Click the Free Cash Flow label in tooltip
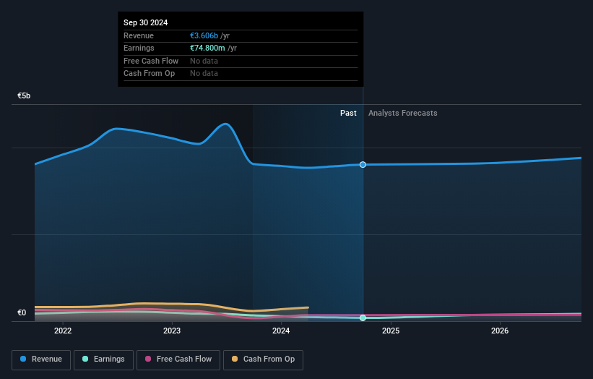This screenshot has width=593, height=379. tap(151, 61)
